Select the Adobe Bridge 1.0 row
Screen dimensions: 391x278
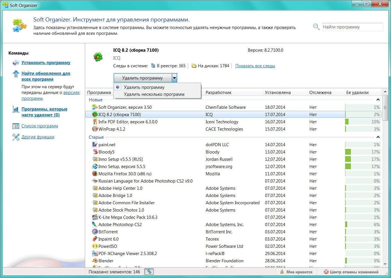234,195
